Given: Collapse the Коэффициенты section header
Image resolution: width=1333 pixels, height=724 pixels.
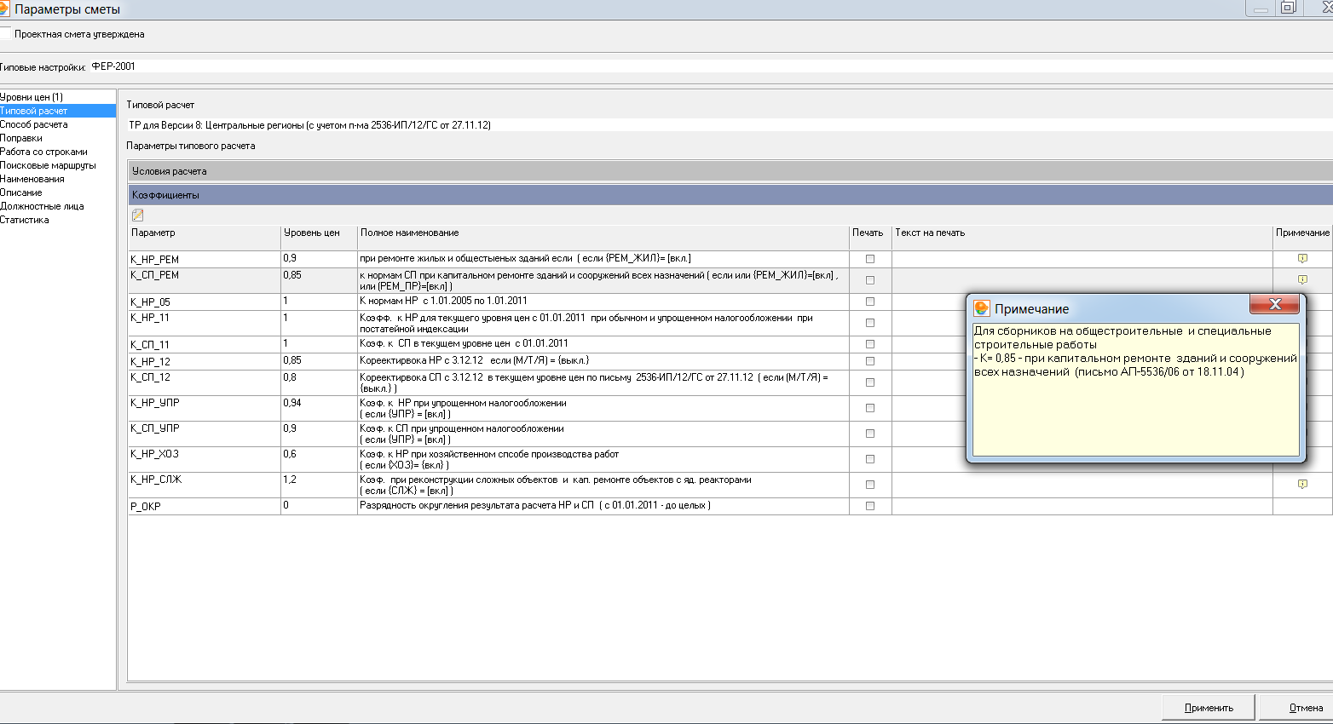Looking at the screenshot, I should [x=730, y=195].
